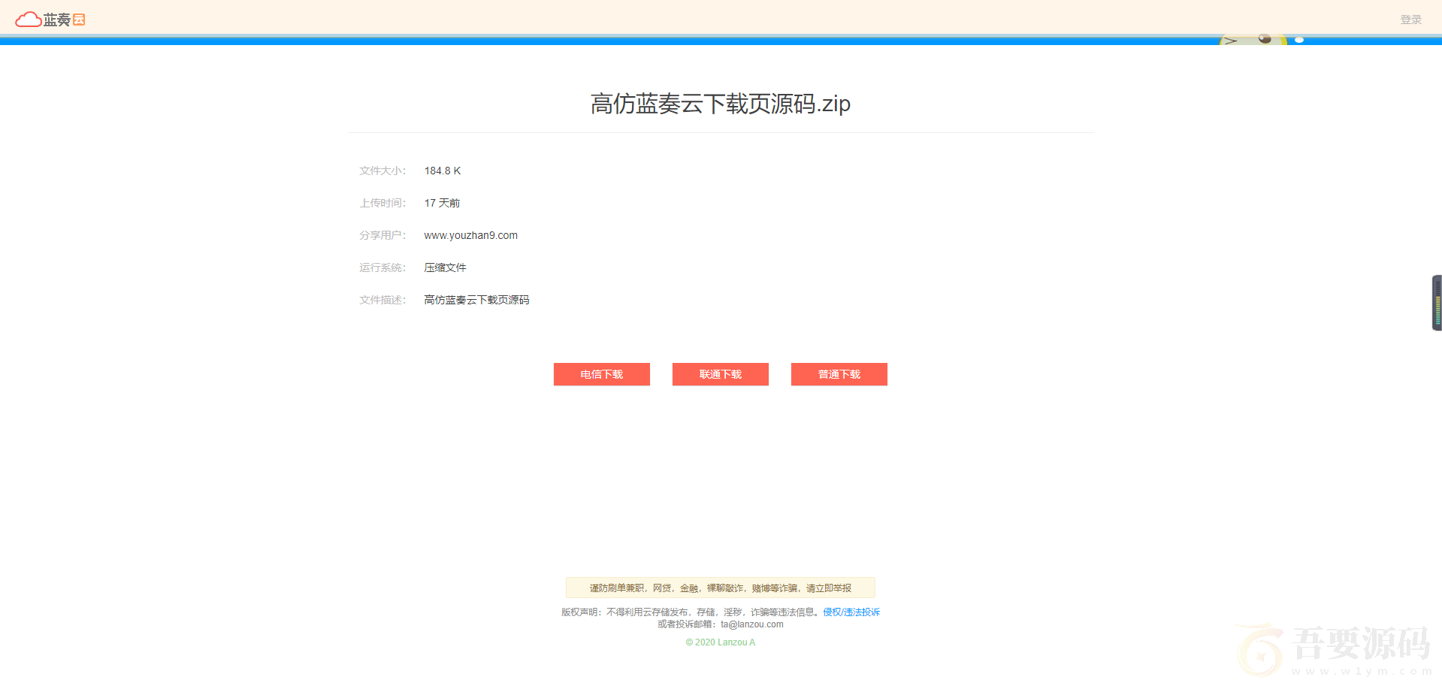
Task: Click the 普通下载 download button
Action: (x=839, y=374)
